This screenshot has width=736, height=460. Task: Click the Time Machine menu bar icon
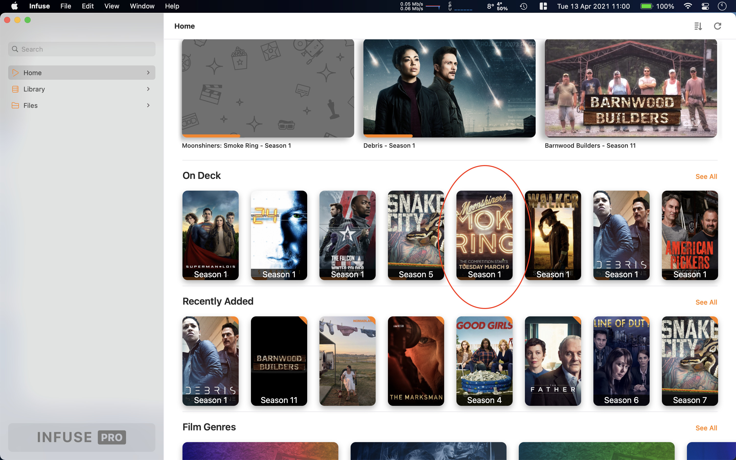click(523, 6)
